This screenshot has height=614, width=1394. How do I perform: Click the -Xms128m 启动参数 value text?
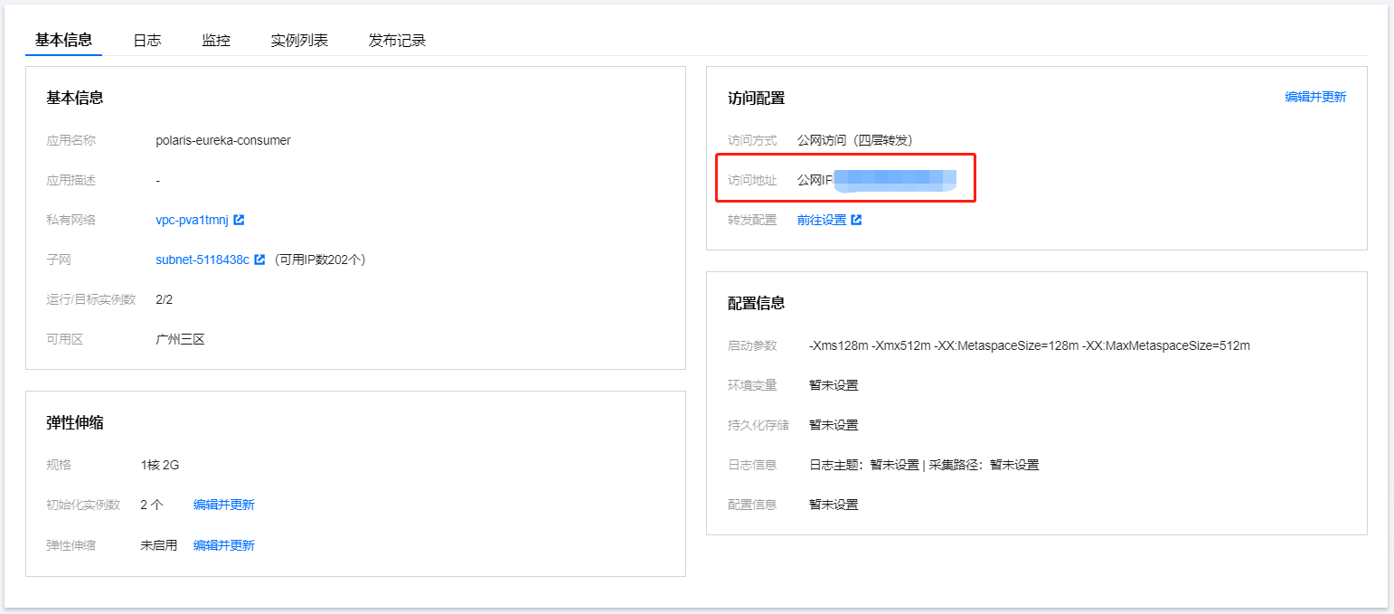[1029, 345]
